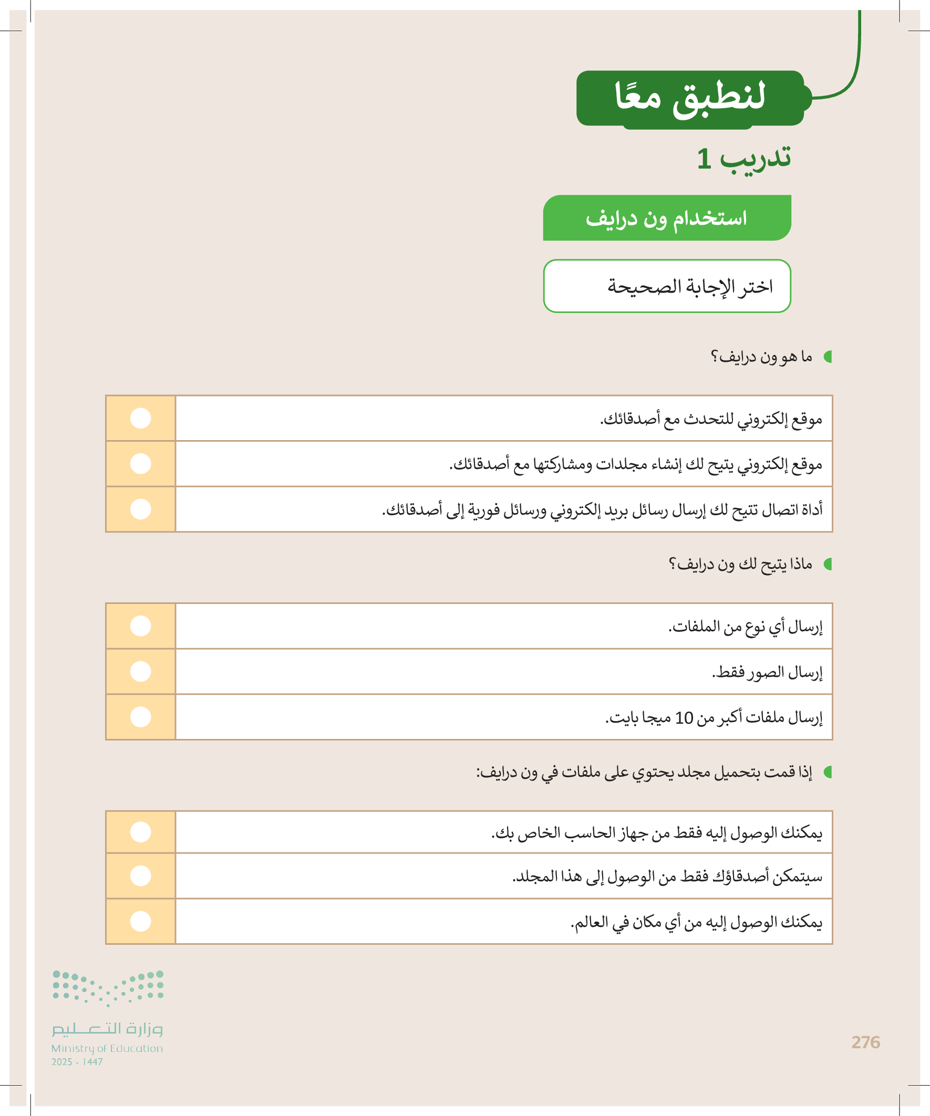Screen dimensions: 930x1116
Task: Select radio for 'إرسال أي نوع من الملفات'
Action: [x=140, y=626]
